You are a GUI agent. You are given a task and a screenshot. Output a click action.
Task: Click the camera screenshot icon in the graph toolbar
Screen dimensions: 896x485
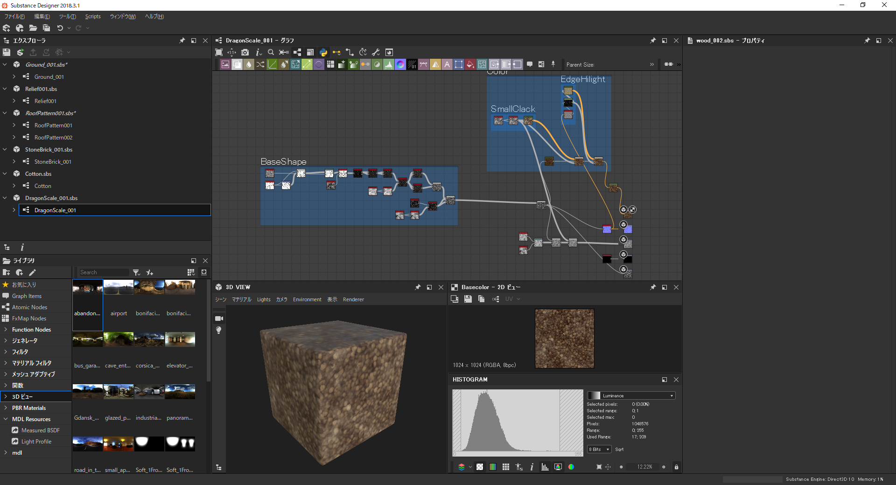click(x=245, y=52)
